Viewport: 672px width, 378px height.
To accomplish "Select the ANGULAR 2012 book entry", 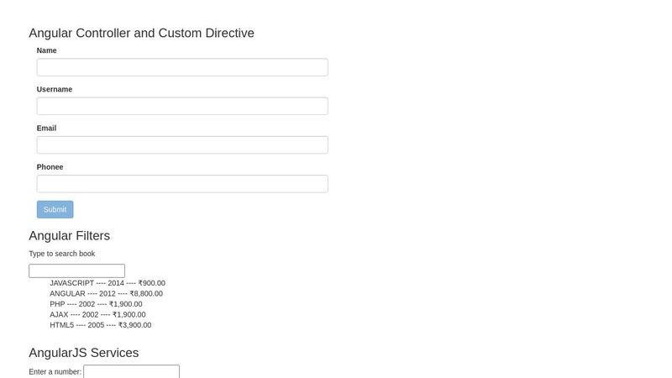I will click(107, 293).
